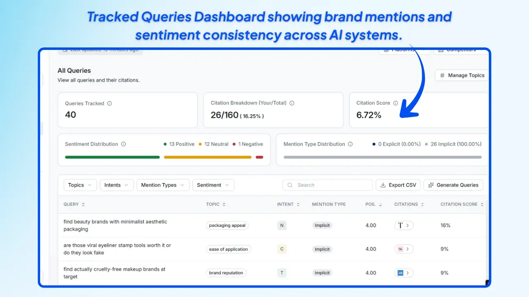Click the Competitors filter pill

[461, 49]
